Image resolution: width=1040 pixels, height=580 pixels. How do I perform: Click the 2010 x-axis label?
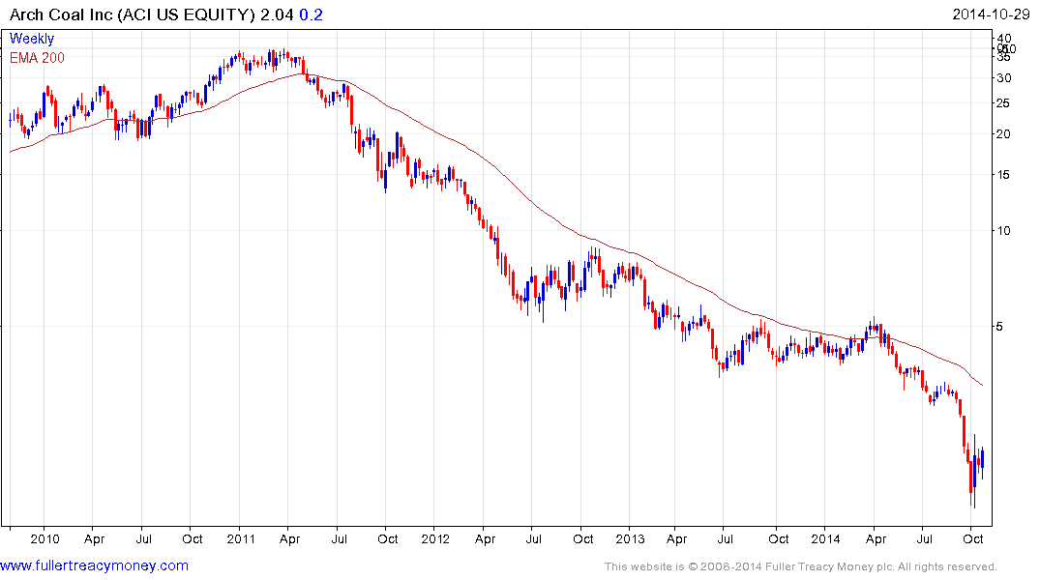pos(45,539)
